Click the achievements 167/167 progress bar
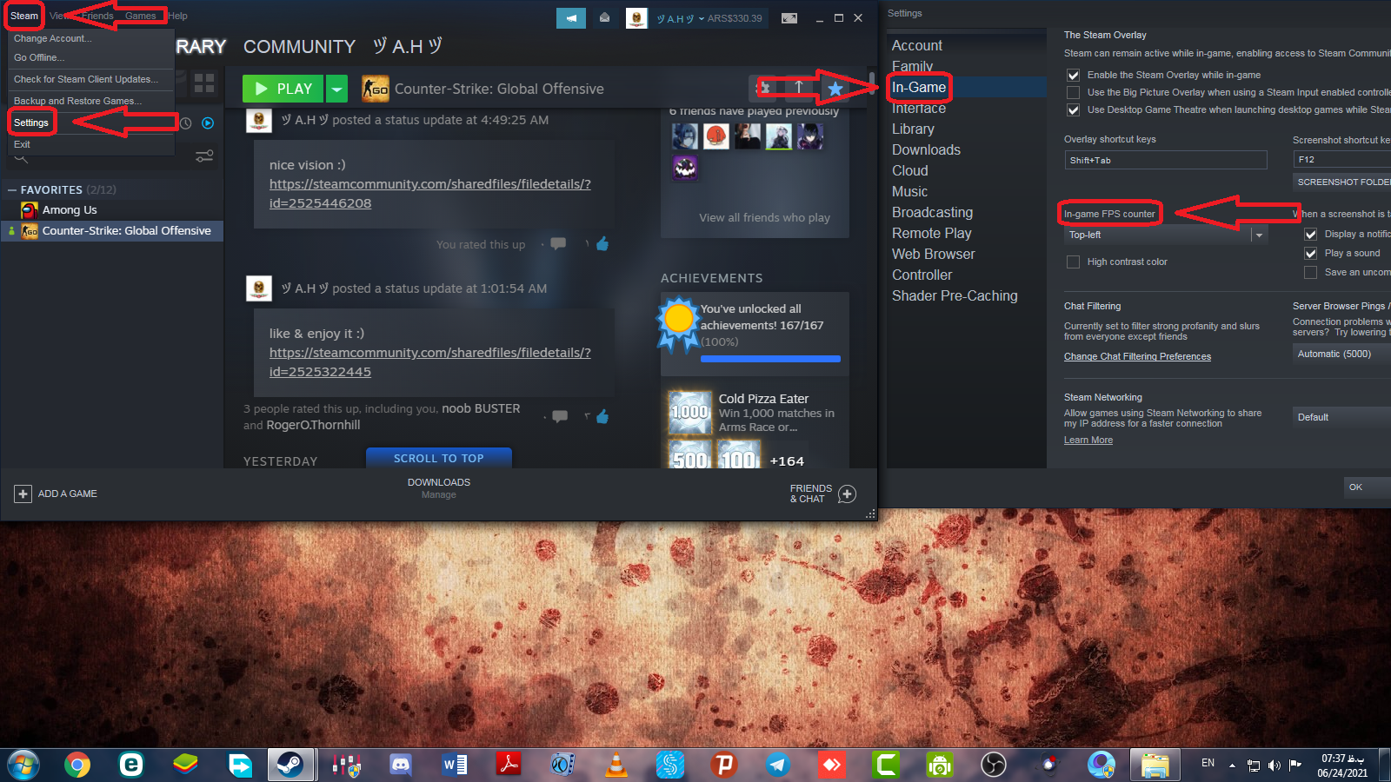Screen dimensions: 1391x782 coord(770,359)
